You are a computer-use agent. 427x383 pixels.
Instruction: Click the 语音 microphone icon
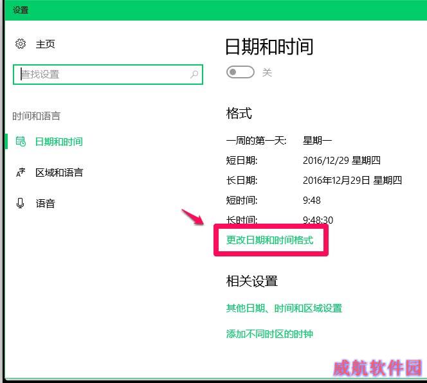click(x=20, y=203)
